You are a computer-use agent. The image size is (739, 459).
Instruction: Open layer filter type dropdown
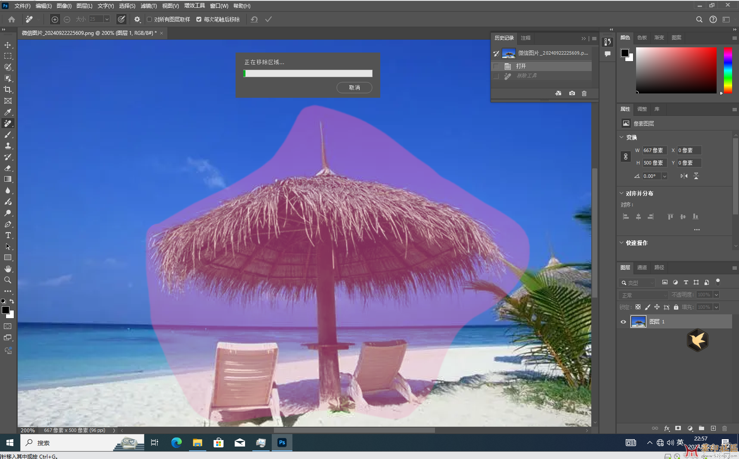pos(637,283)
